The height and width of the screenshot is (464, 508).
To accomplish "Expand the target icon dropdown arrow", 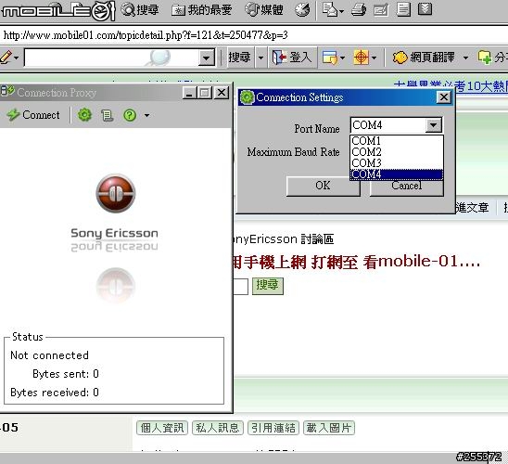I will pos(374,58).
